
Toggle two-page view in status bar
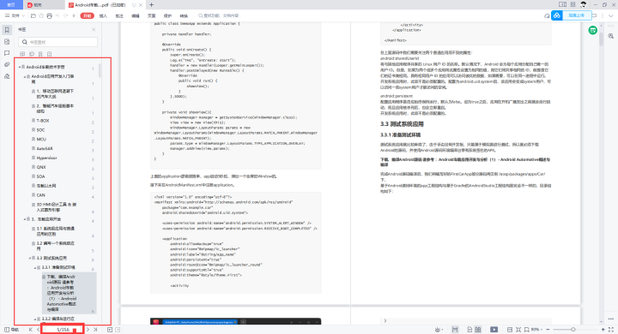(x=478, y=330)
